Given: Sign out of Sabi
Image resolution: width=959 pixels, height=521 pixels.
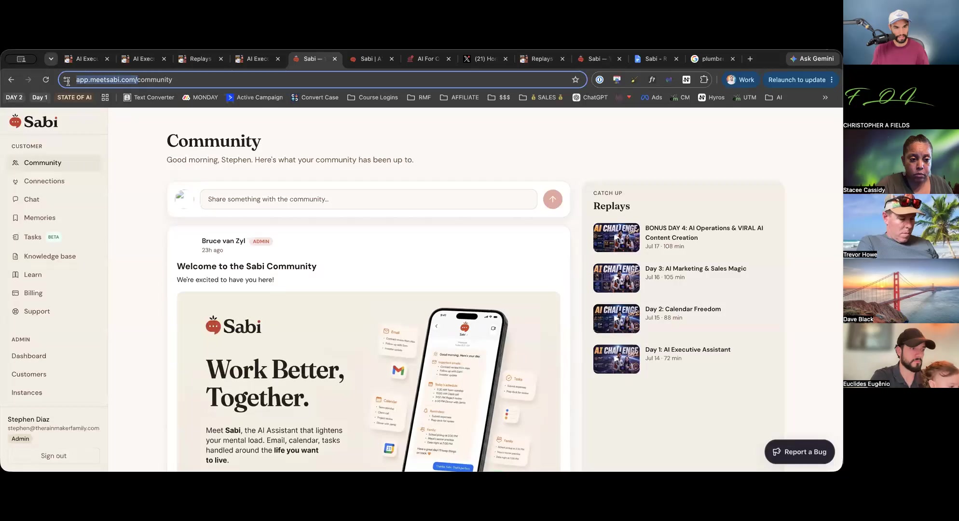Looking at the screenshot, I should 54,456.
